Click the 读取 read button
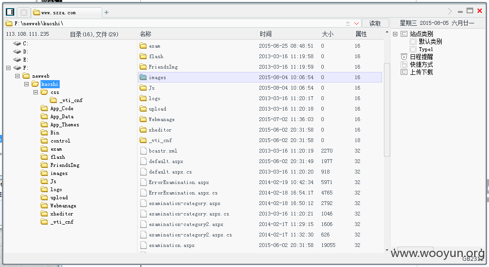The height and width of the screenshot is (267, 489). (375, 23)
